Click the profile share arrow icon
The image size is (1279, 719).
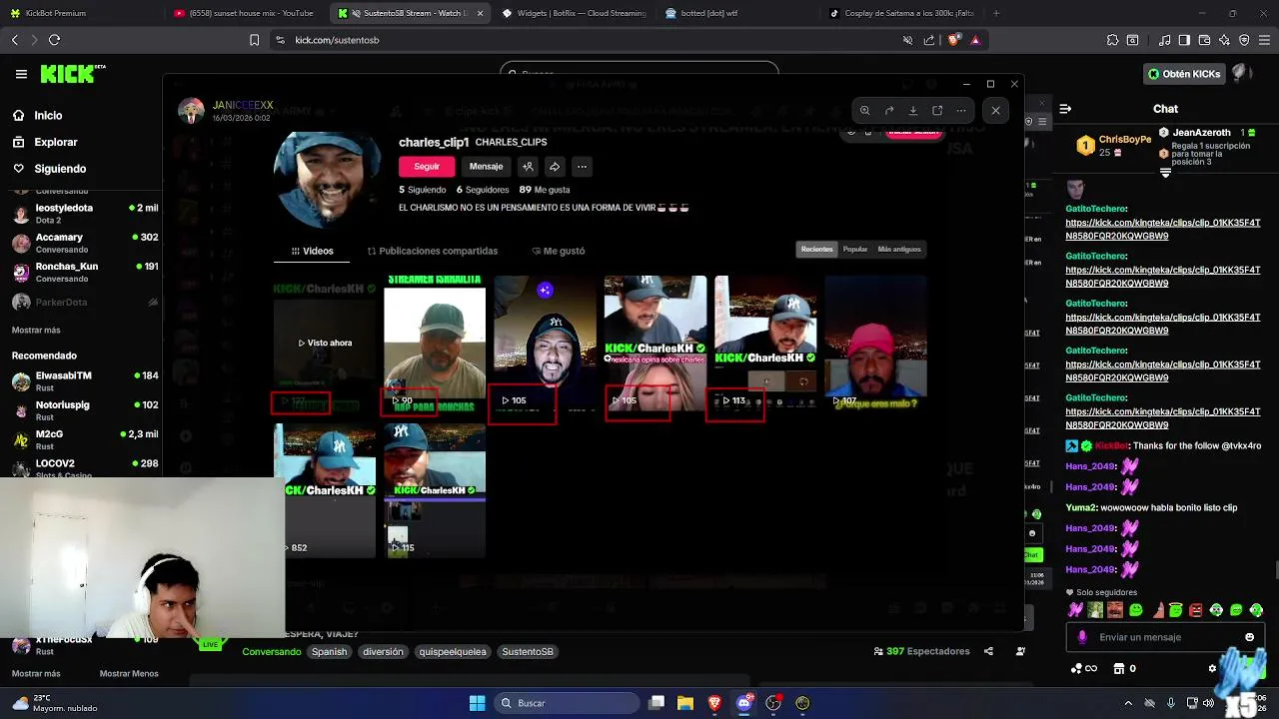pyautogui.click(x=555, y=167)
